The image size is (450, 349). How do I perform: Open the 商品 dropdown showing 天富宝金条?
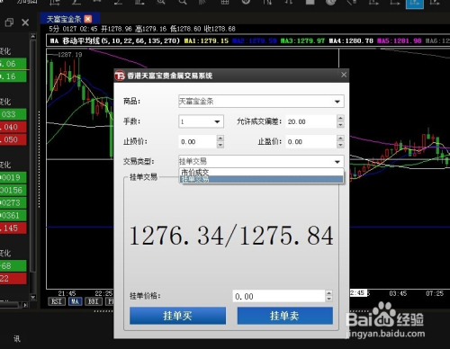coord(261,102)
